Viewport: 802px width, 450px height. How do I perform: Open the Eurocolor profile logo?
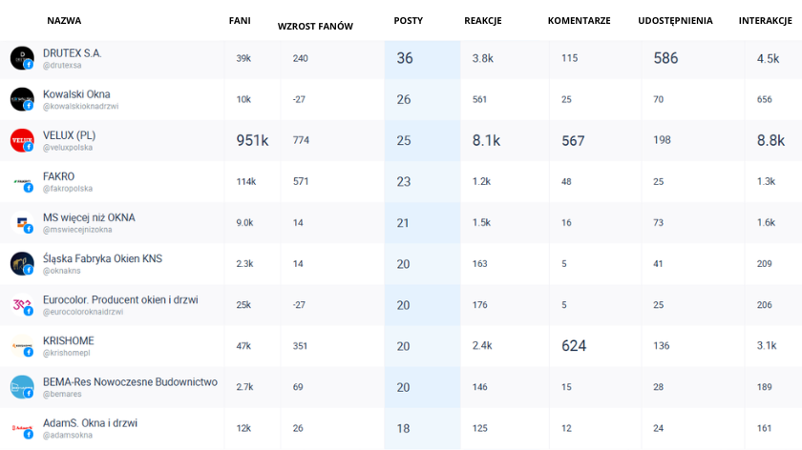pos(22,305)
